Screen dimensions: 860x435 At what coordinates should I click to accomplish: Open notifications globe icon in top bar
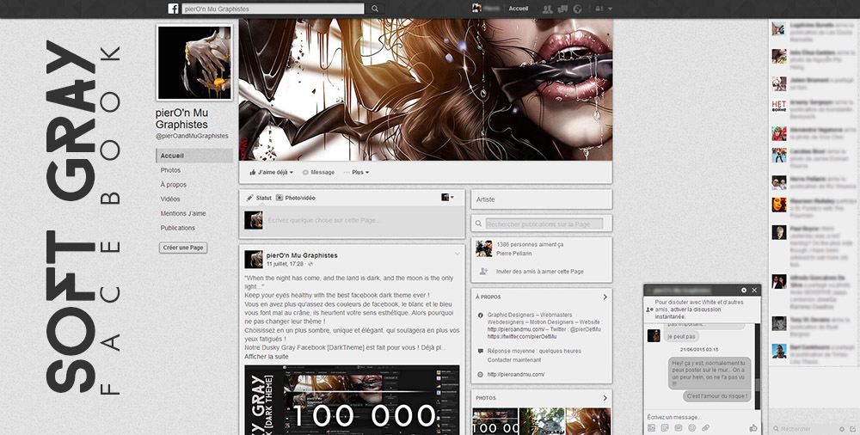click(x=577, y=9)
